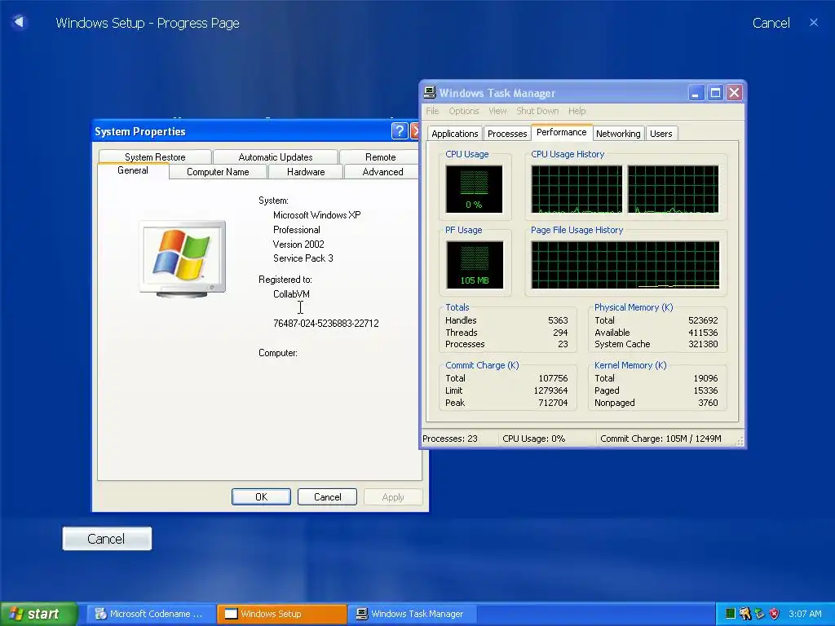Click Cancel in System Properties dialog
This screenshot has width=835, height=626.
[328, 496]
